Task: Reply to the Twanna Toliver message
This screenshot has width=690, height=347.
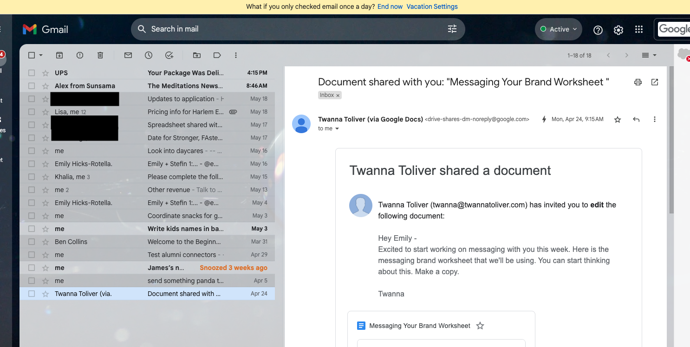Action: pos(636,119)
